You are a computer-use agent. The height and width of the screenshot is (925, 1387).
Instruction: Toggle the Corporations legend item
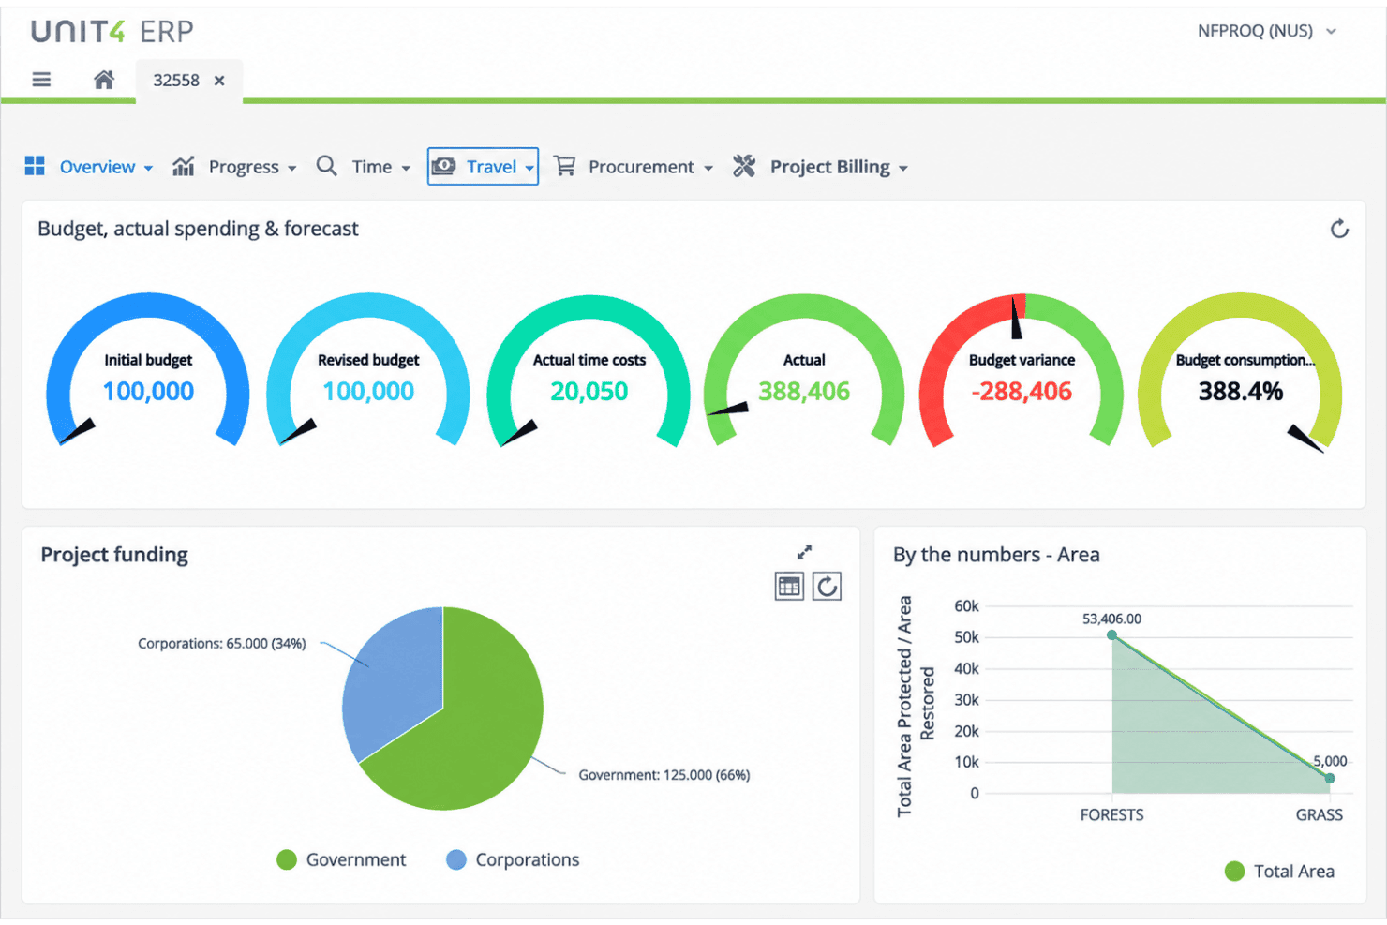[514, 859]
